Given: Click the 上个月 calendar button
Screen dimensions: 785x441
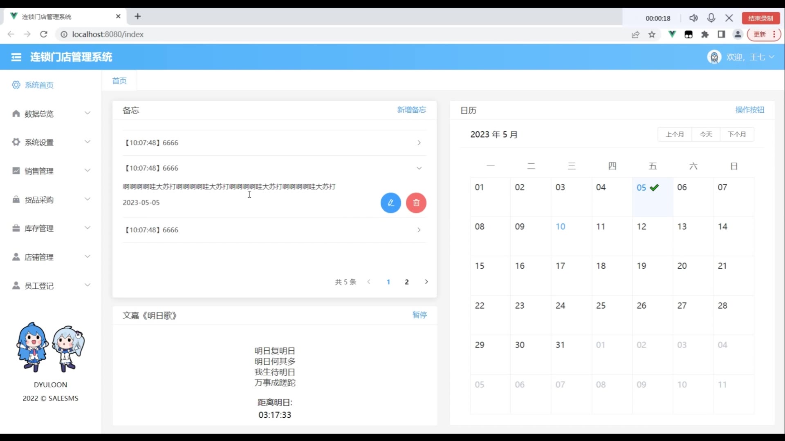Looking at the screenshot, I should (x=675, y=134).
